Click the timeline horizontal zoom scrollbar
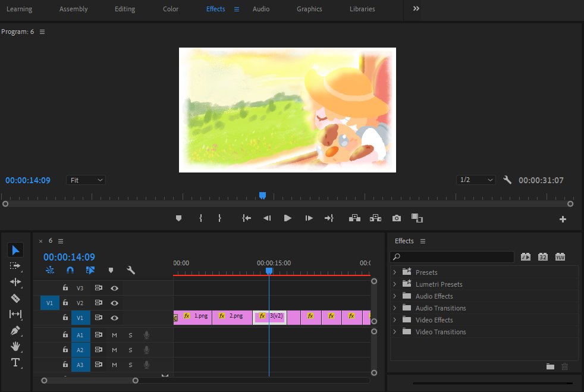The image size is (584, 392). coord(90,381)
